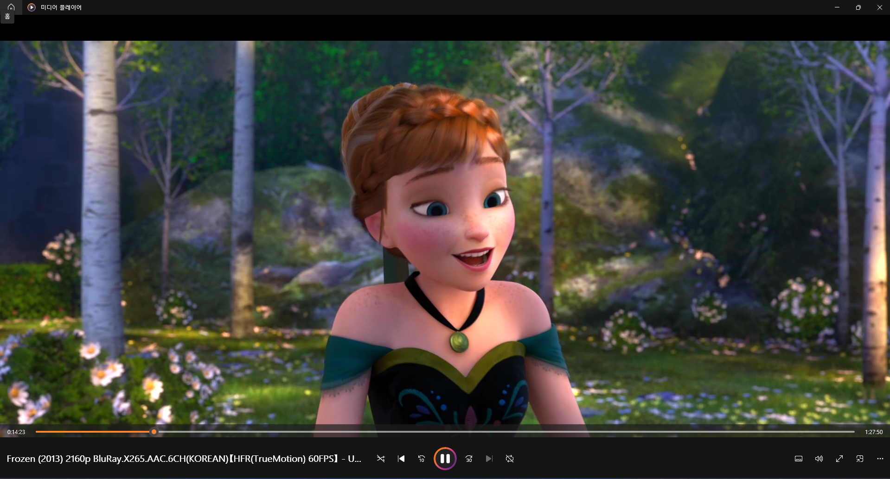The height and width of the screenshot is (479, 890).
Task: Skip forward 30 seconds
Action: pos(469,459)
